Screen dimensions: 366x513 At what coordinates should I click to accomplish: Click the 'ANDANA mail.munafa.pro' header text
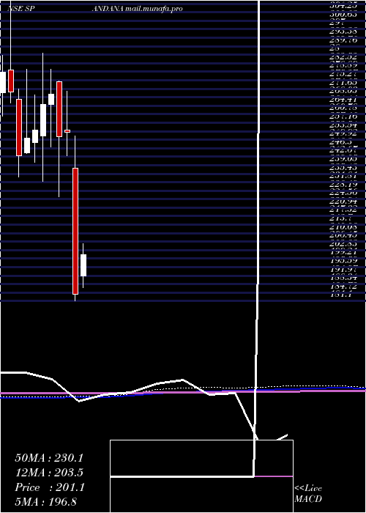(x=137, y=9)
